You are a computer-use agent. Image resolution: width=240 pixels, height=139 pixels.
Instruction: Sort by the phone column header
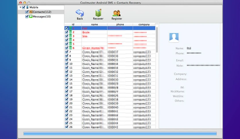(120, 24)
